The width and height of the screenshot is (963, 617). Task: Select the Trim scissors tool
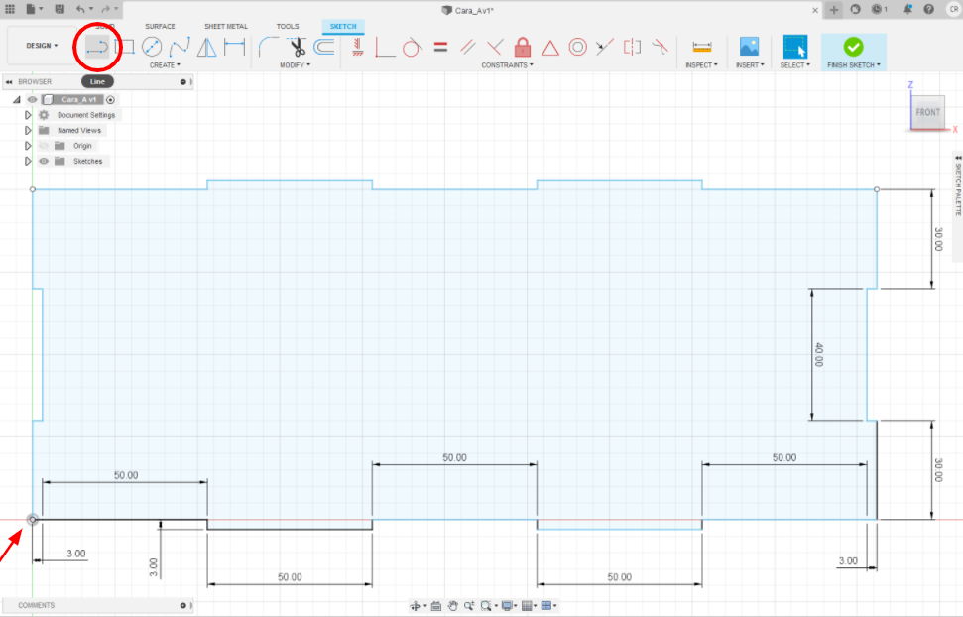pos(298,47)
